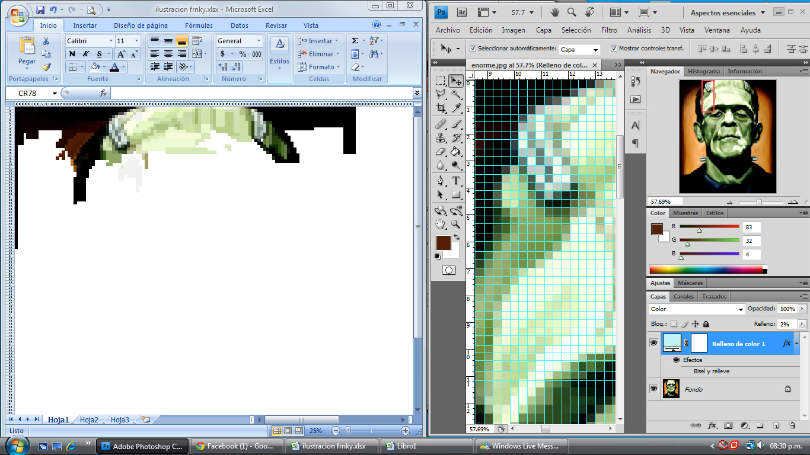
Task: Toggle Mostrar controles transf. checkbox
Action: click(614, 49)
